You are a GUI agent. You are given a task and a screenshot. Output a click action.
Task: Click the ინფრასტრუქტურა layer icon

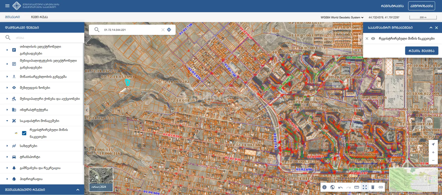point(14,110)
